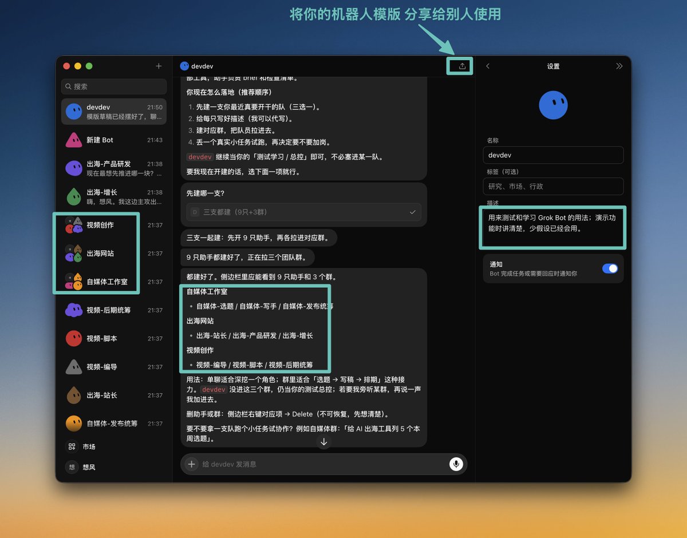This screenshot has height=538, width=687.
Task: Click the group avatar of 自媒体工作室
Action: tap(74, 282)
